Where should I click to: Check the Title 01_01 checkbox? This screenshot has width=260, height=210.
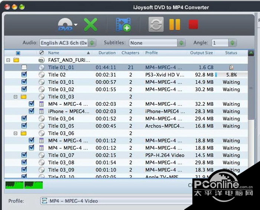pos(24,67)
